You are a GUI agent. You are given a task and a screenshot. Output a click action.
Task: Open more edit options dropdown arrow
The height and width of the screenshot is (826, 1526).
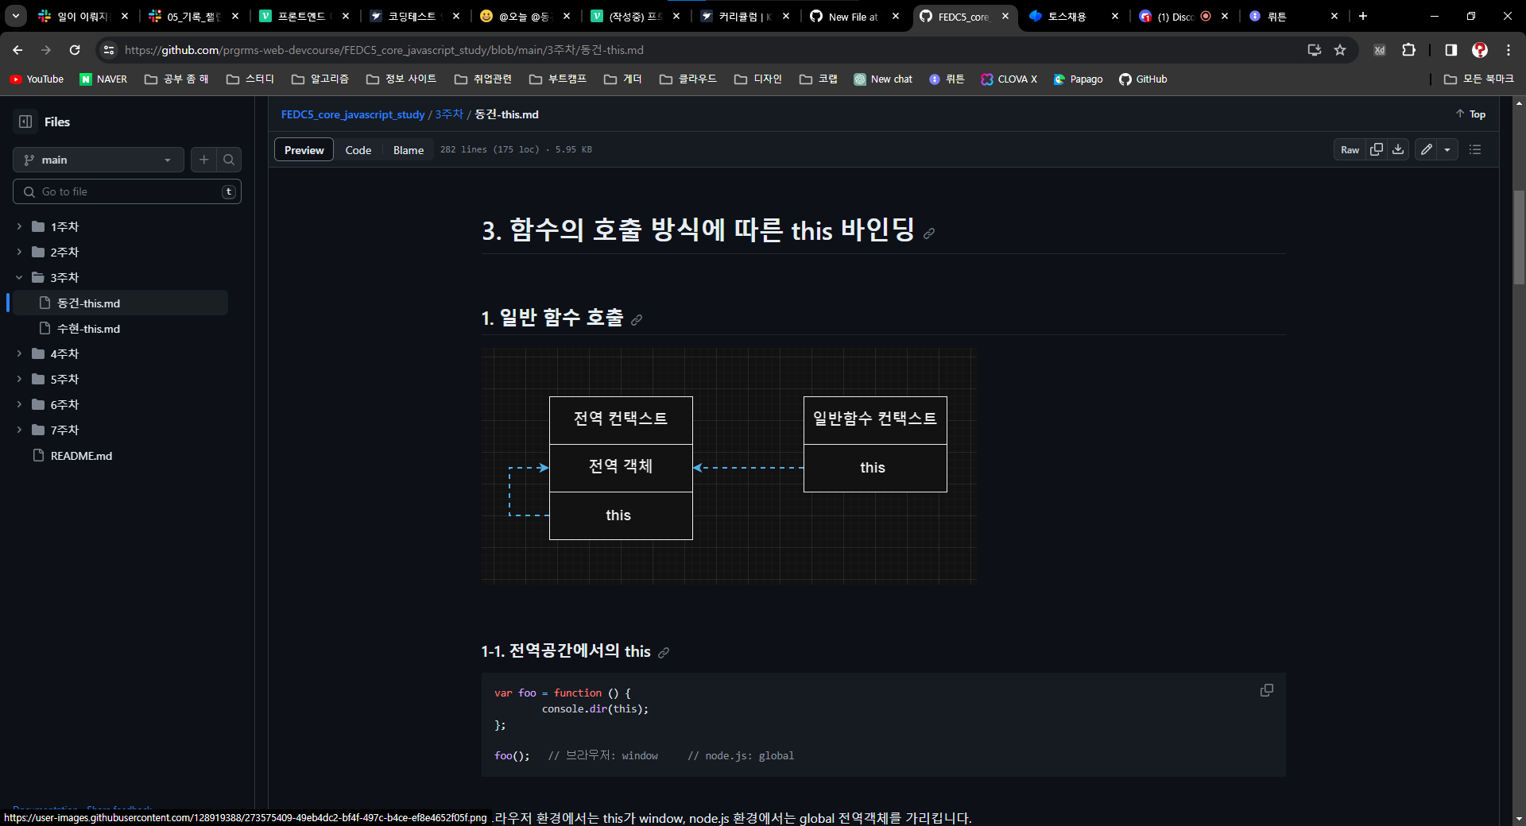click(x=1447, y=149)
